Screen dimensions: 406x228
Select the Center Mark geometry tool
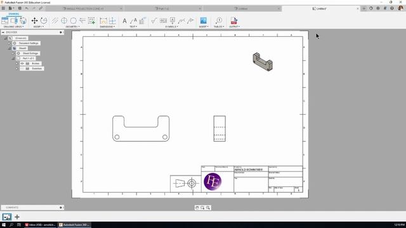pyautogui.click(x=64, y=21)
